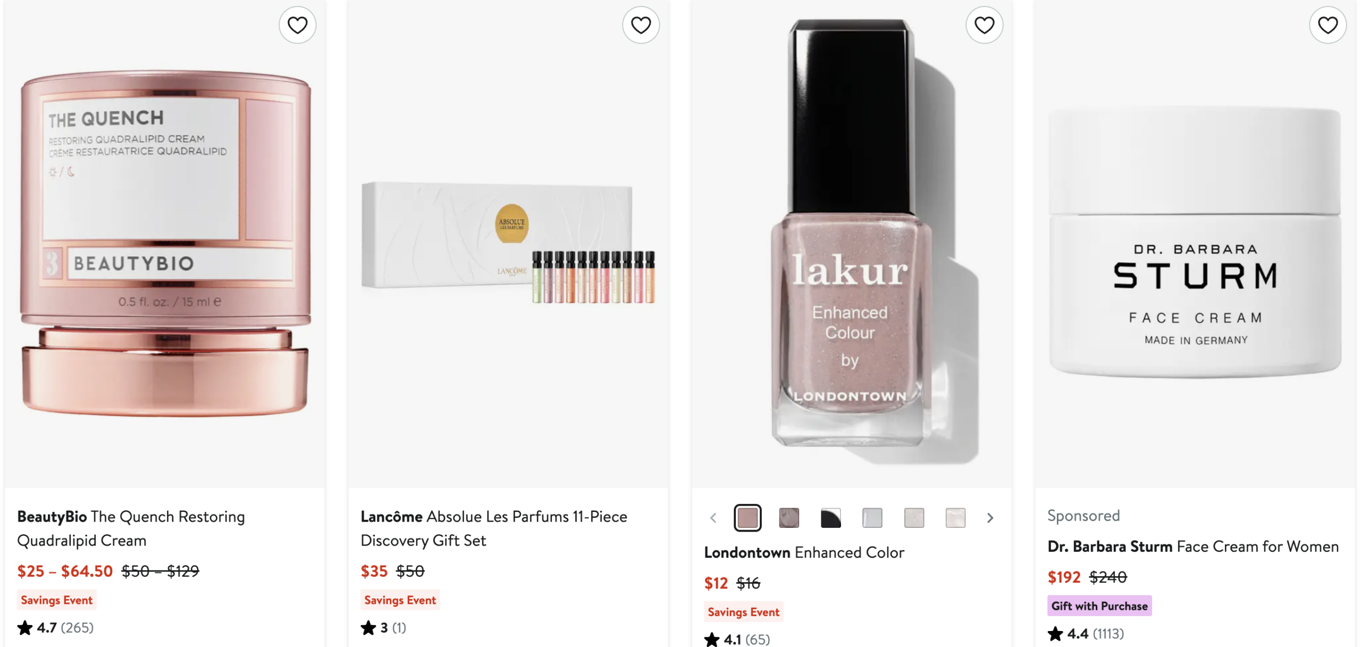1361x647 pixels.
Task: Heart the Londontown Enhanced Color polish
Action: 984,25
